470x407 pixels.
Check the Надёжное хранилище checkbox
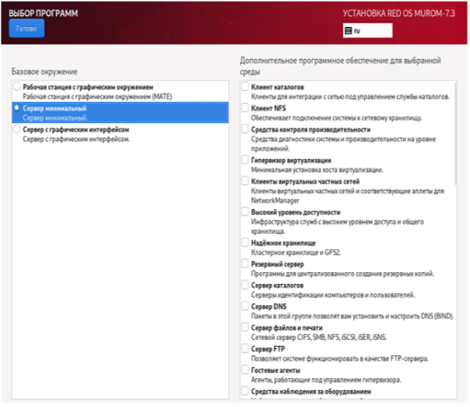[245, 243]
